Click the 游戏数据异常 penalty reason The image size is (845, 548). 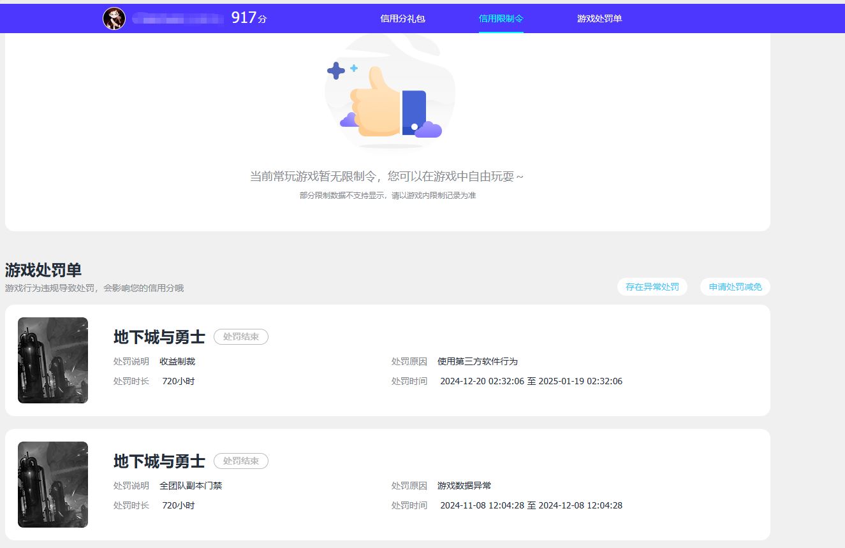point(464,486)
